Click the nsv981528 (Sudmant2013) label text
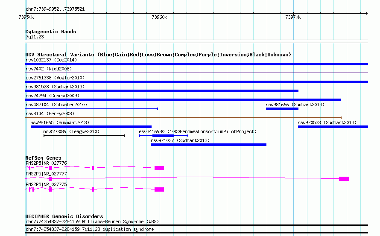 (x=55, y=87)
